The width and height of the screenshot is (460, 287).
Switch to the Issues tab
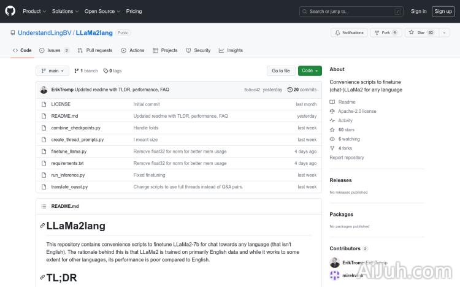(x=54, y=50)
